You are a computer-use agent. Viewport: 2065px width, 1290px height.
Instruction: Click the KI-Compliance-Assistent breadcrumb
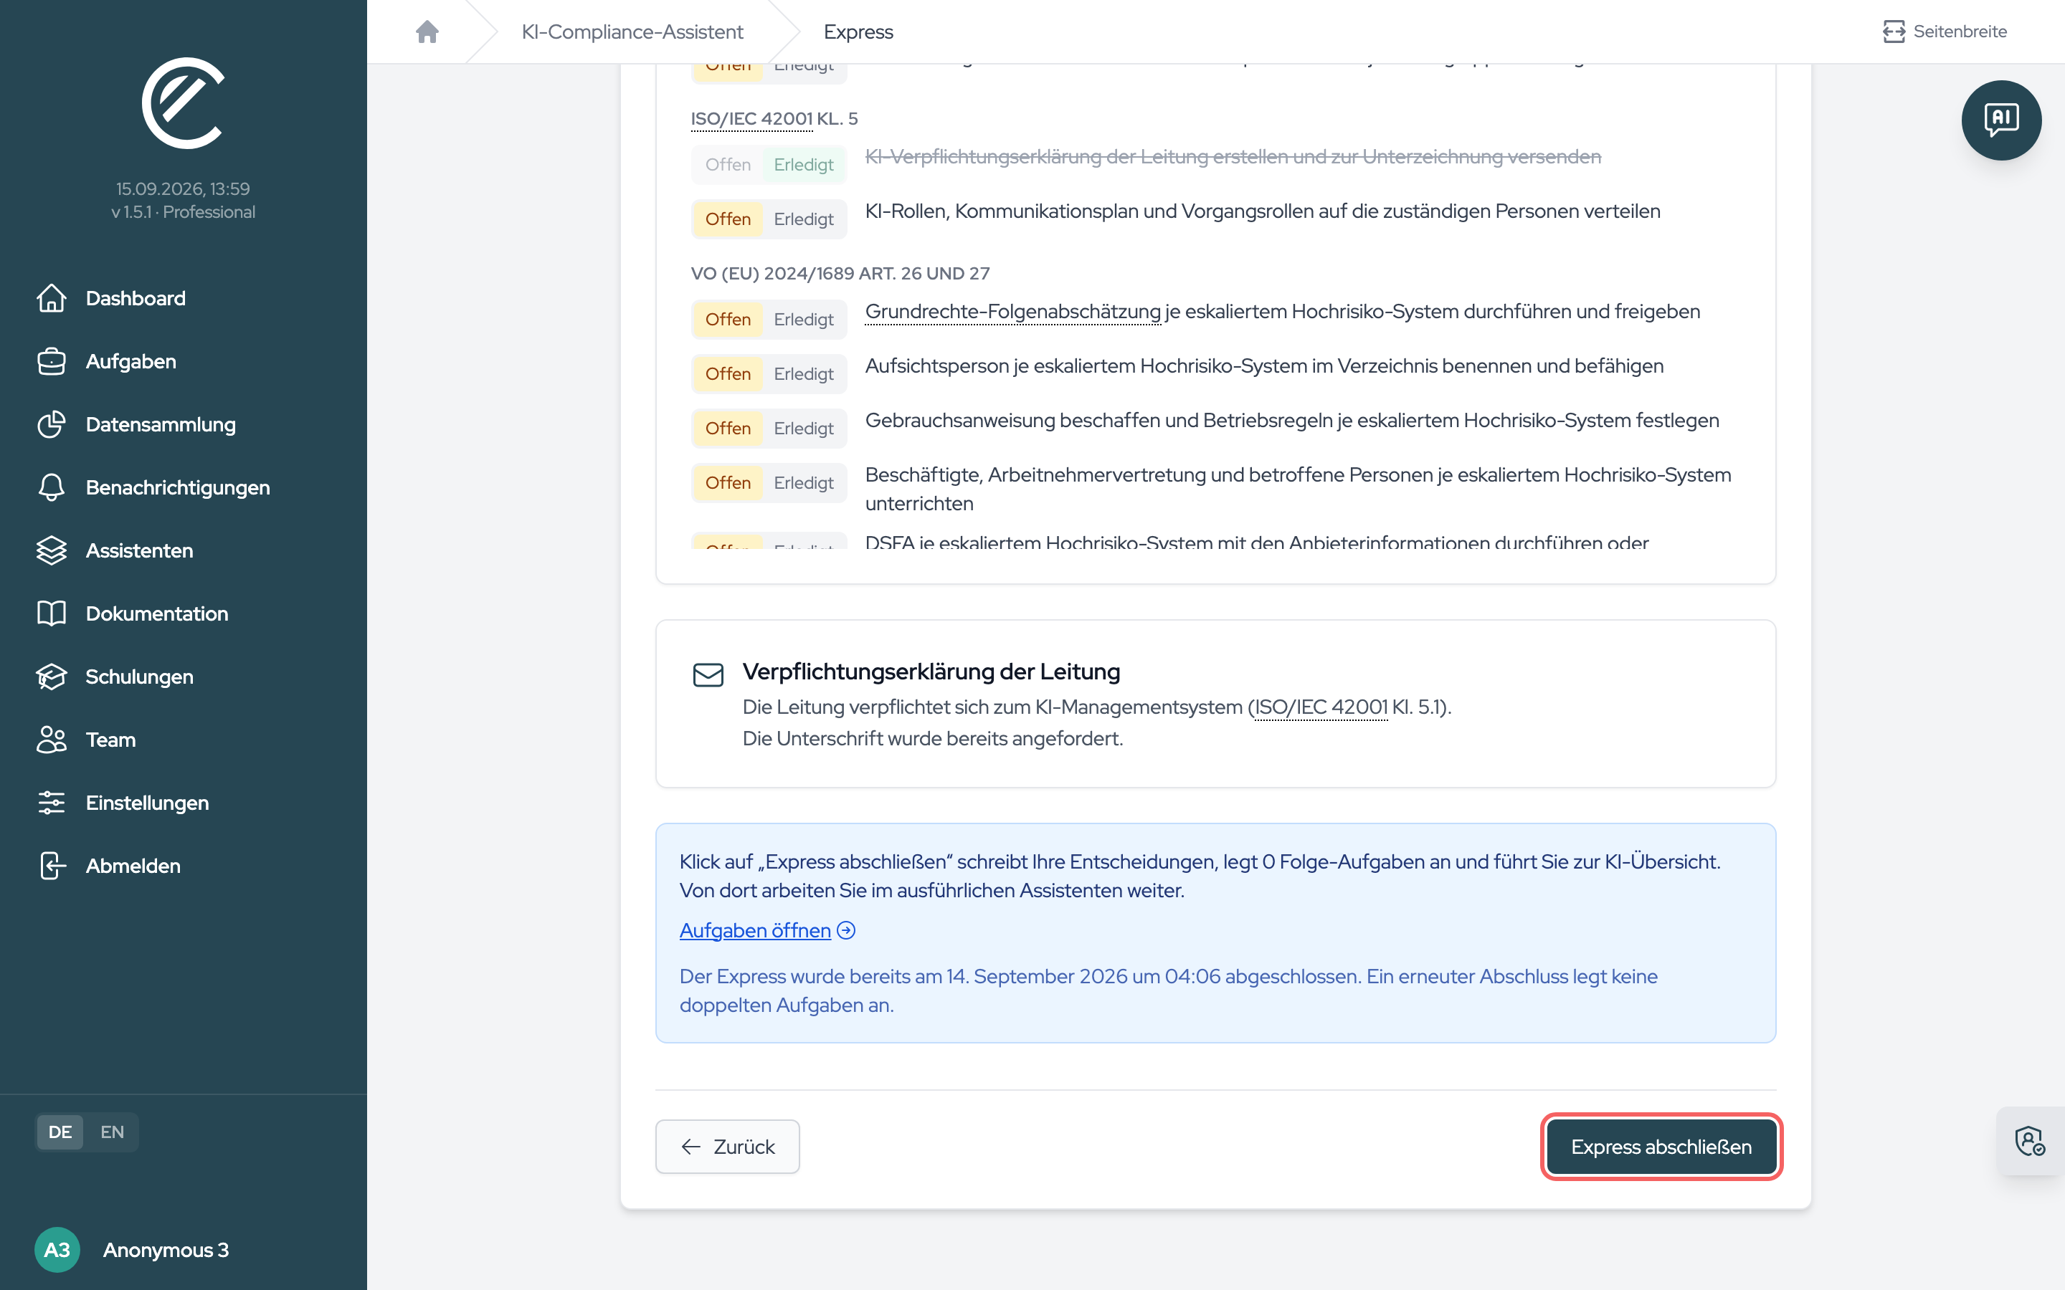click(x=632, y=32)
